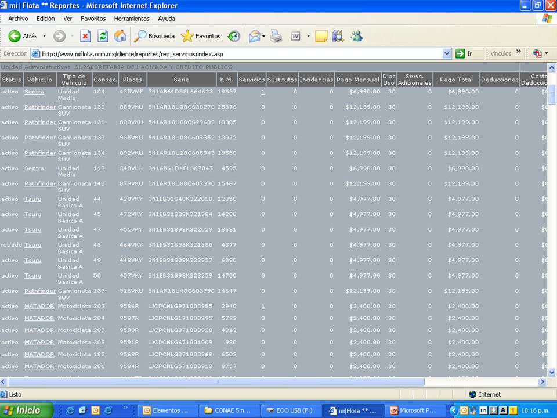Open the Messenger toolbar icon

pos(356,36)
